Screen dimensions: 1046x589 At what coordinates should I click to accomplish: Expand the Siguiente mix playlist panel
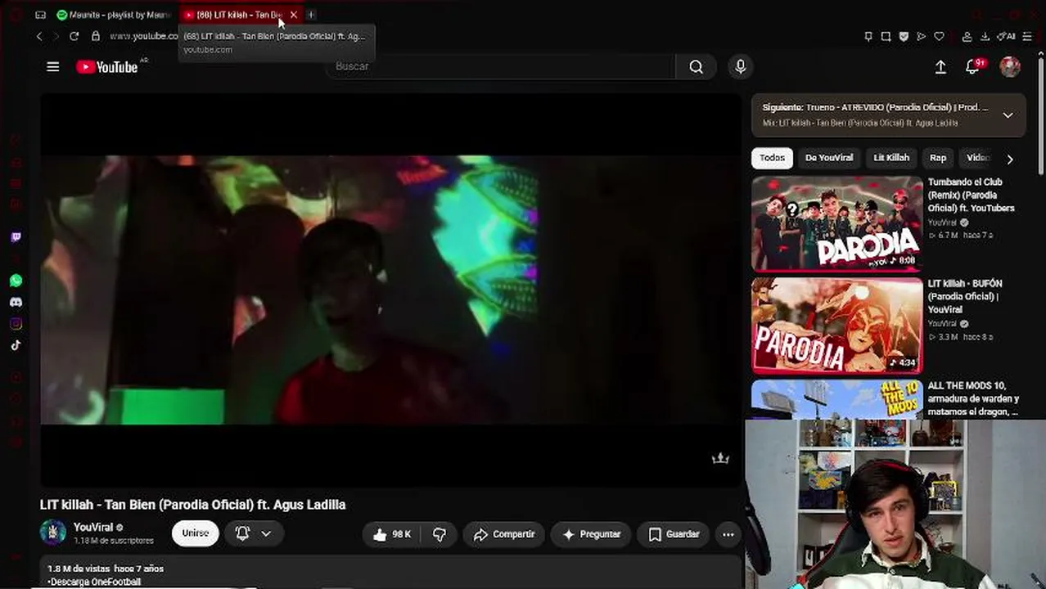pos(1008,115)
